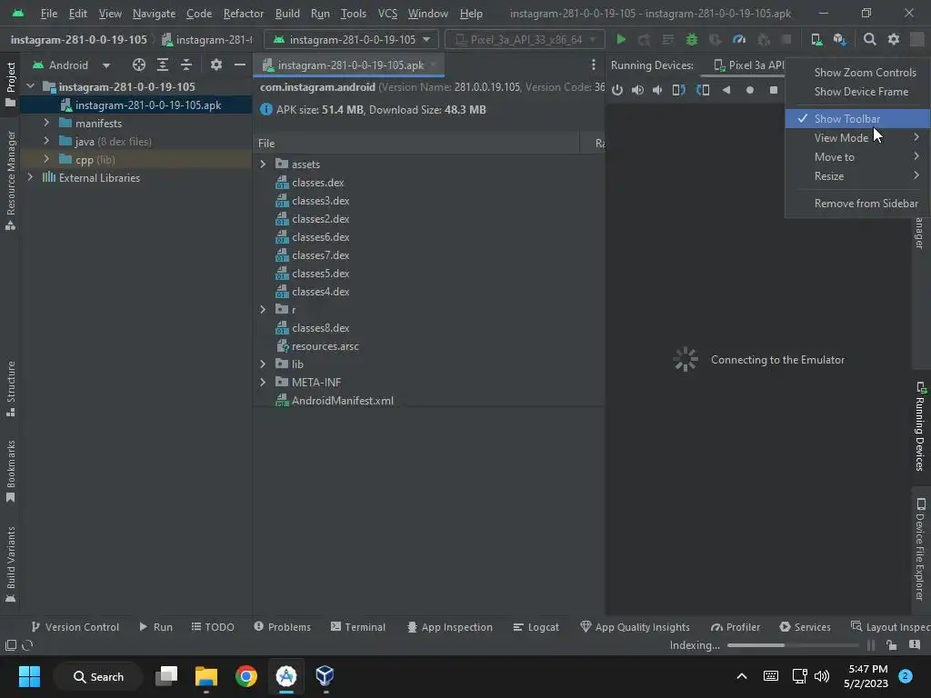Open the Refactor menu
This screenshot has width=931, height=698.
pyautogui.click(x=243, y=13)
